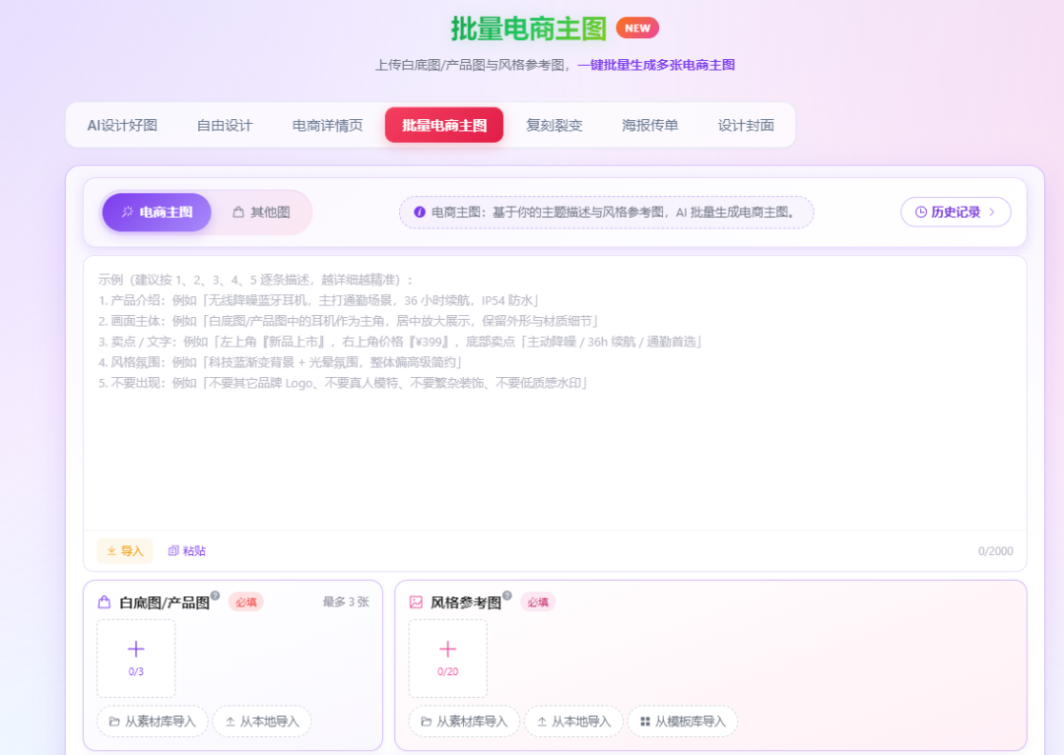Viewport: 1064px width, 755px height.
Task: Click the NEW badge beside the title
Action: pyautogui.click(x=637, y=28)
